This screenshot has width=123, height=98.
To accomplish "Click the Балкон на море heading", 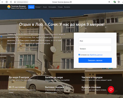I will 54,77.
